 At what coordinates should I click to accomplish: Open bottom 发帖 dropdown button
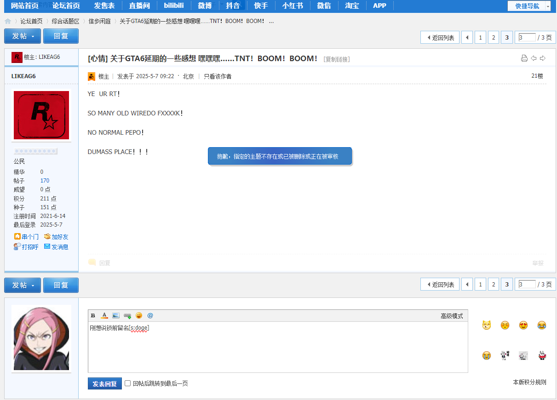click(23, 285)
